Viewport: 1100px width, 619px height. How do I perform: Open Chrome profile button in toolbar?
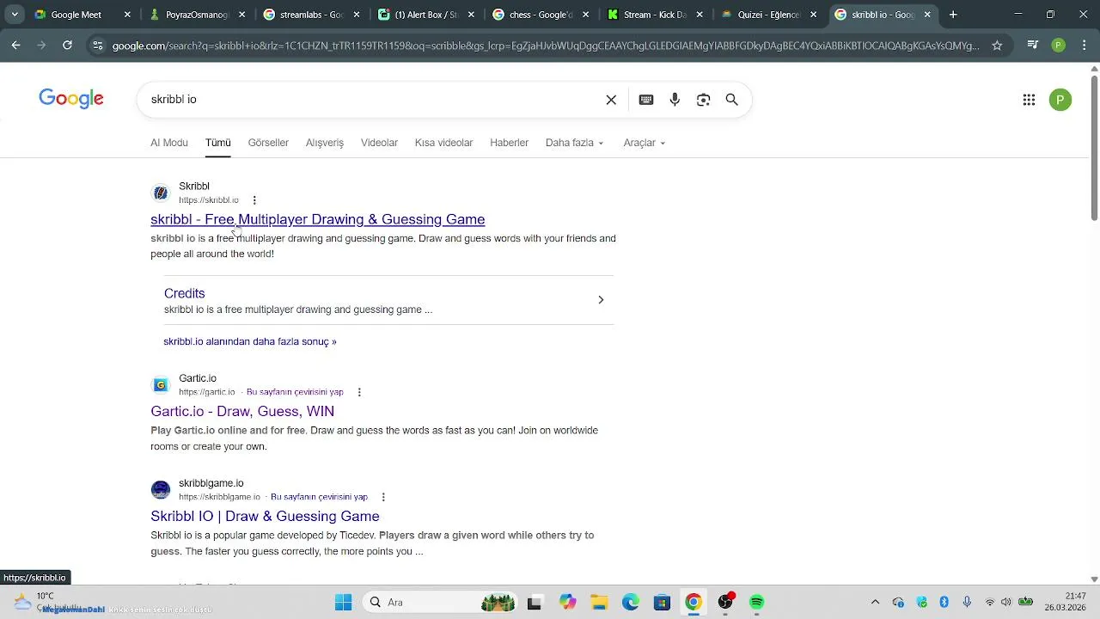1059,46
